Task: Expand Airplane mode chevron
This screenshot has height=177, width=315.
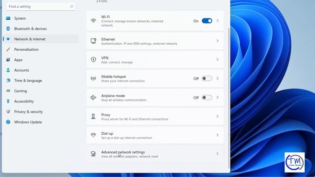Action: [218, 97]
